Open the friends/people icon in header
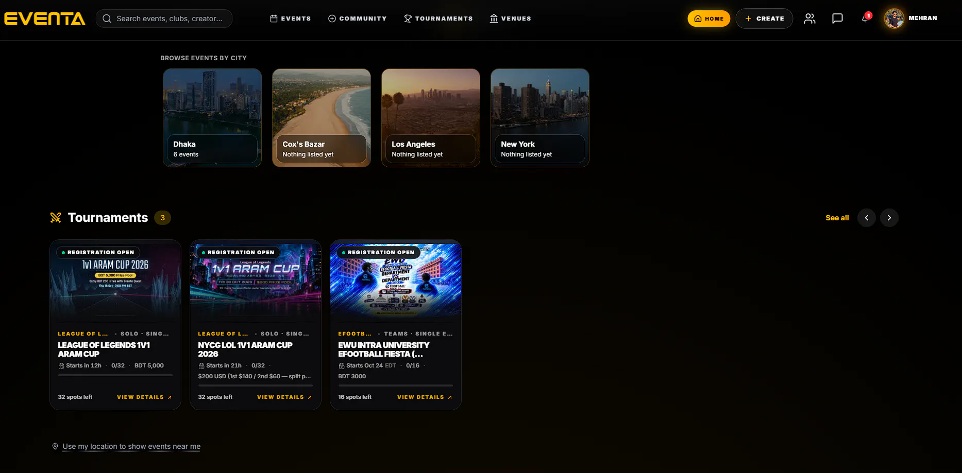The height and width of the screenshot is (473, 962). coord(809,19)
